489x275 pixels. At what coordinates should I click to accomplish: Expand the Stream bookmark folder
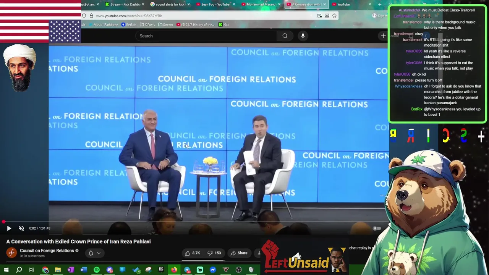click(165, 25)
